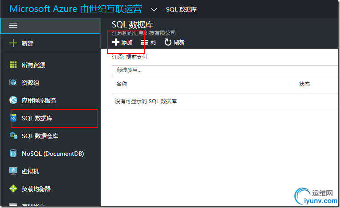
Task: Click the Microsoft Azure portal title
Action: (75, 9)
